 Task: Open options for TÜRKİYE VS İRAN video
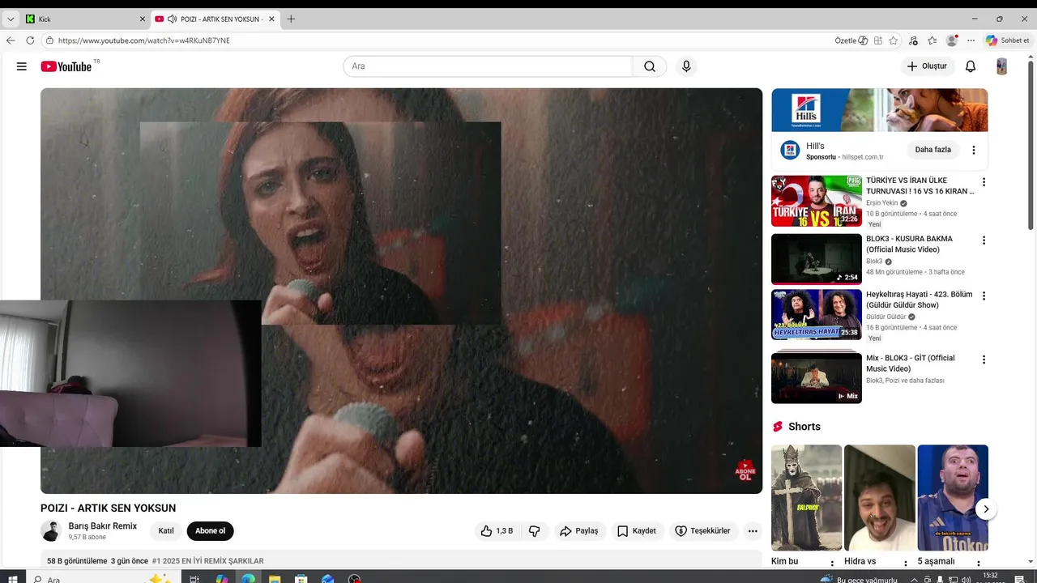click(x=984, y=182)
